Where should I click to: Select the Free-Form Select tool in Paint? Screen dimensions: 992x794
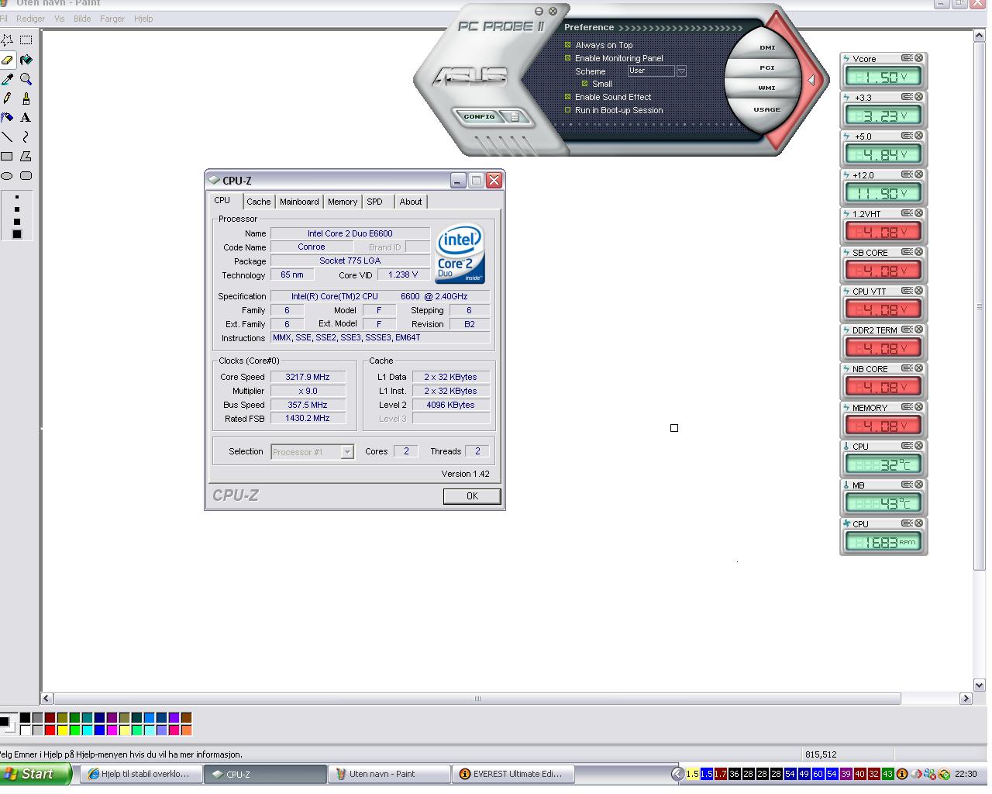pos(7,40)
